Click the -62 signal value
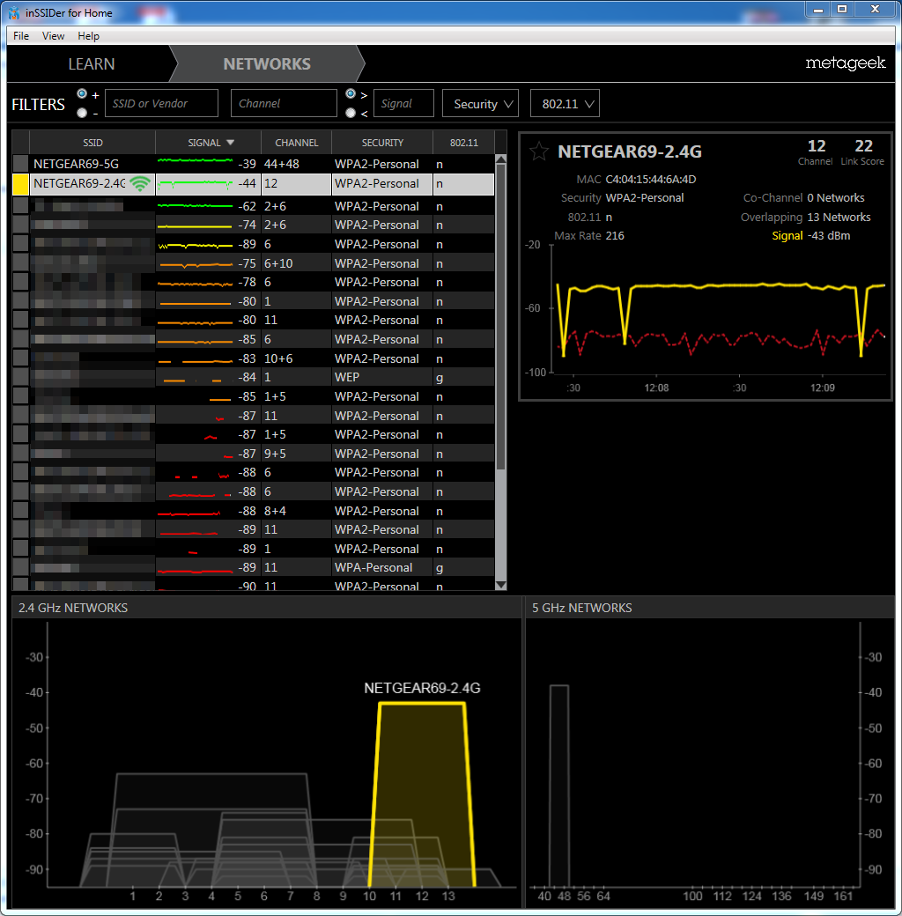Viewport: 902px width, 916px height. [x=248, y=206]
